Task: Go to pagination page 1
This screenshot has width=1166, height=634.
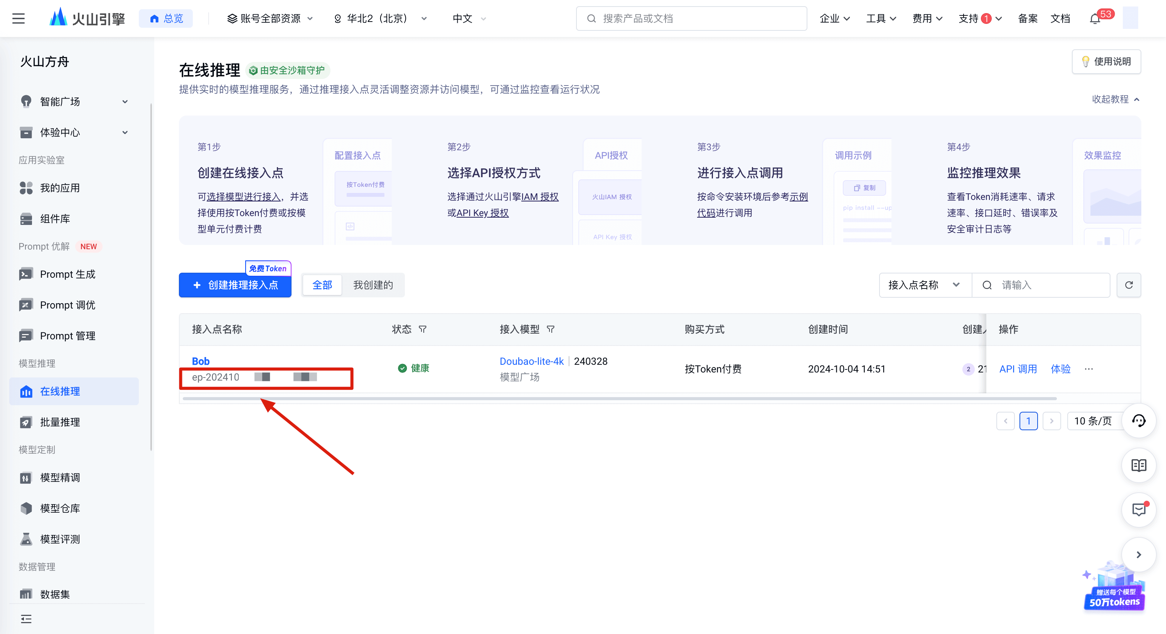Action: click(x=1028, y=421)
